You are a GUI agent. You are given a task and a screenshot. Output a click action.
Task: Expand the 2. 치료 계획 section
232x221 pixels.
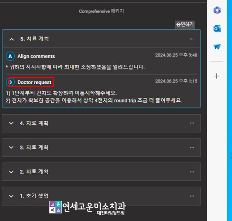pyautogui.click(x=11, y=172)
